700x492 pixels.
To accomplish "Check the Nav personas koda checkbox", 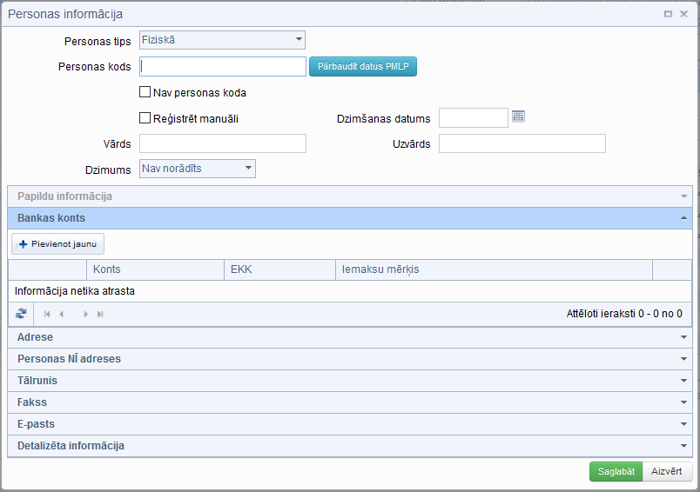I will [x=145, y=92].
